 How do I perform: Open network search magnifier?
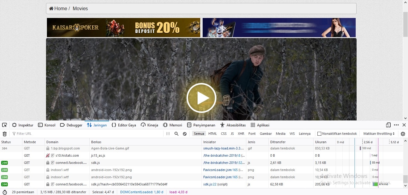point(176,134)
